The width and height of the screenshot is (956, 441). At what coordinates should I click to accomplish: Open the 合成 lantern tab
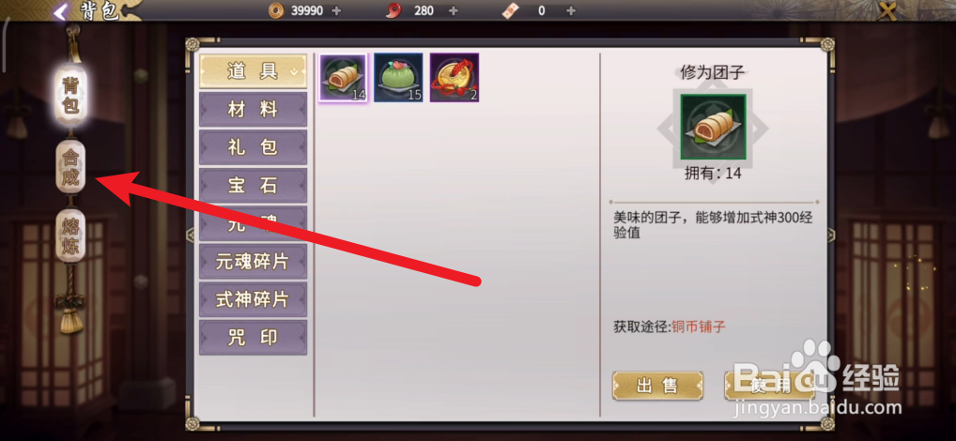(x=70, y=166)
